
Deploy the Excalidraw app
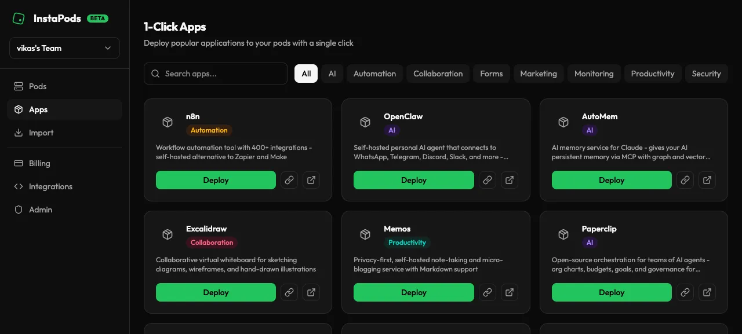pyautogui.click(x=216, y=292)
